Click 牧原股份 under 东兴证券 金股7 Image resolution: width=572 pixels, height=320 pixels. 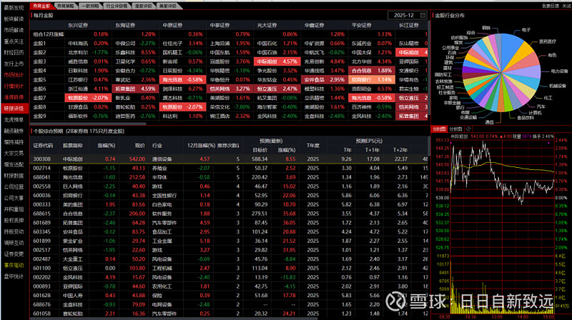78,98
